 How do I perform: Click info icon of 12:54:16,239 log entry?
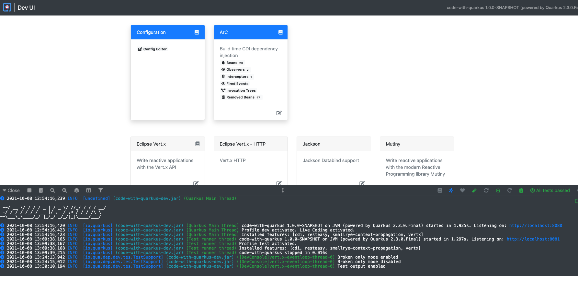coord(2,199)
